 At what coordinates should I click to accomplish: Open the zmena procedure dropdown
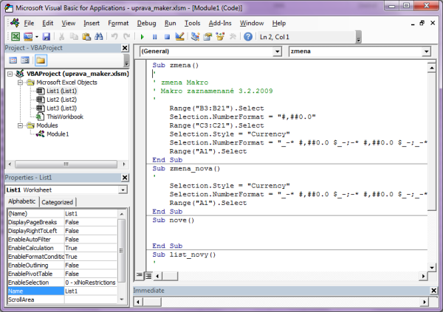426,52
